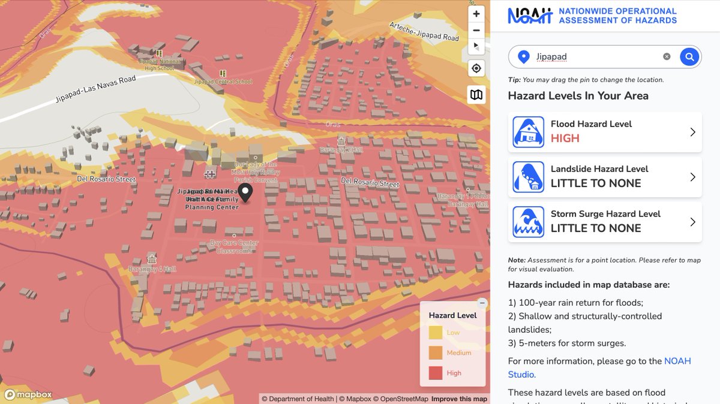This screenshot has width=720, height=404.
Task: Click Landslide Hazard Level LITTLE TO NONE text
Action: pyautogui.click(x=596, y=183)
